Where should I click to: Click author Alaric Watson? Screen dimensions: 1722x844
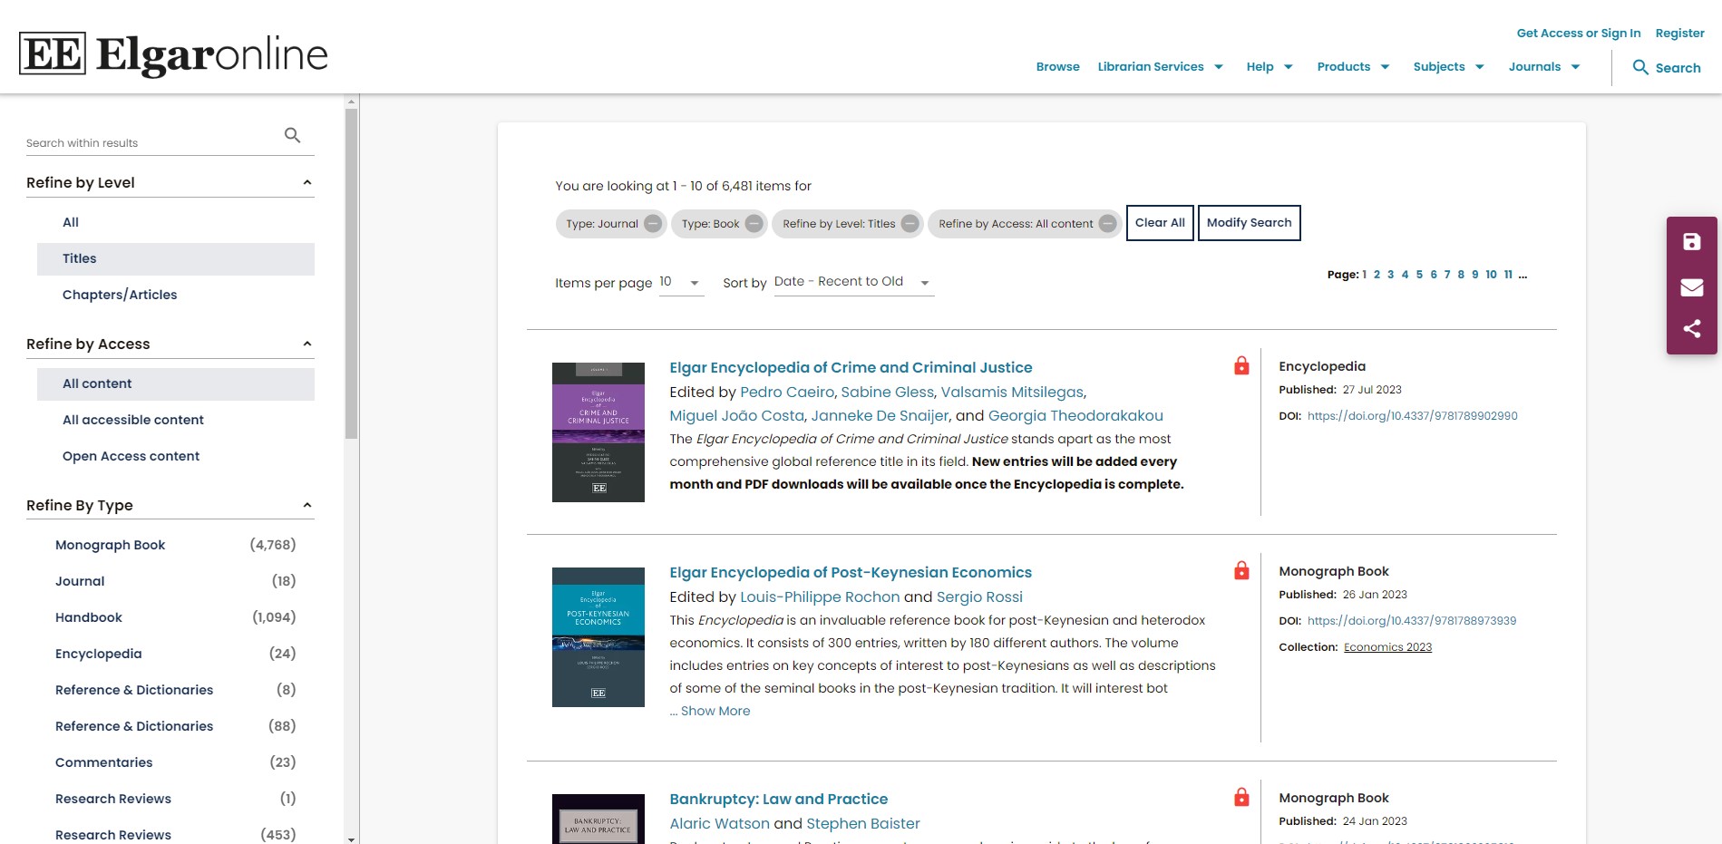point(719,823)
